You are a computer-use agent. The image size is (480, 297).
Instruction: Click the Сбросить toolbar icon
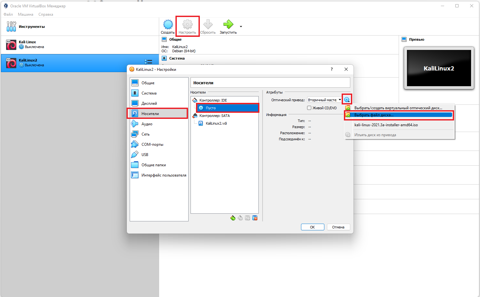coord(208,27)
